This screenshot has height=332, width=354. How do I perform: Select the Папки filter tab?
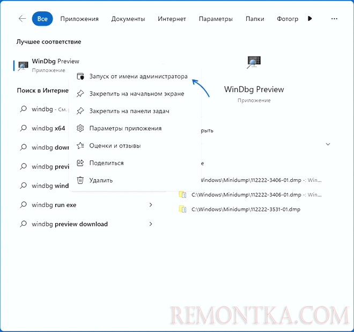(x=255, y=19)
